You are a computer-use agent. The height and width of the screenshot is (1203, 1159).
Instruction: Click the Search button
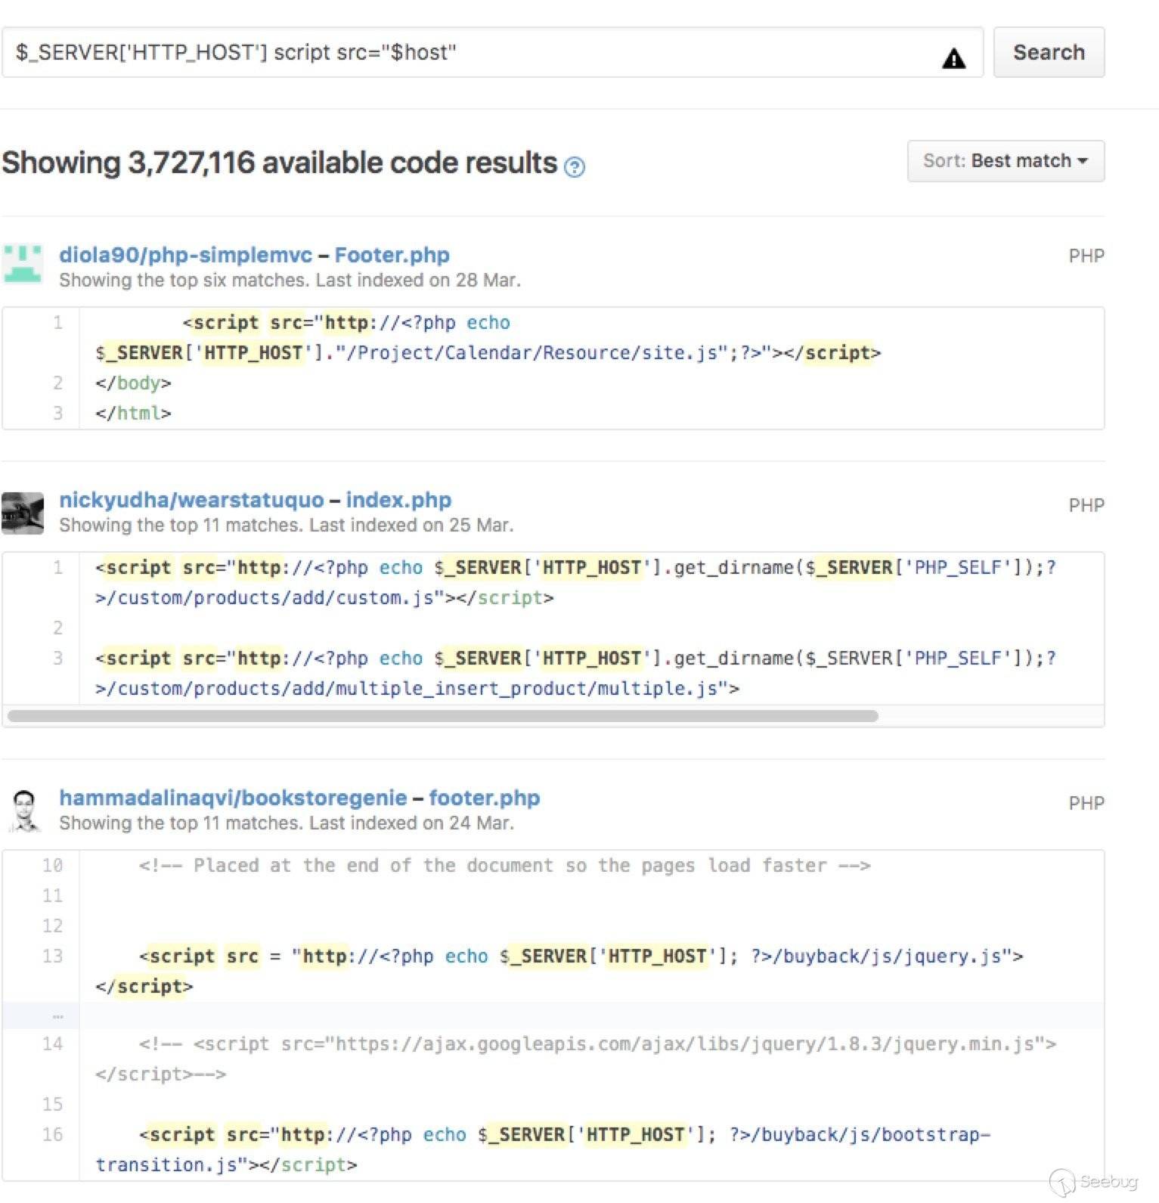1048,52
